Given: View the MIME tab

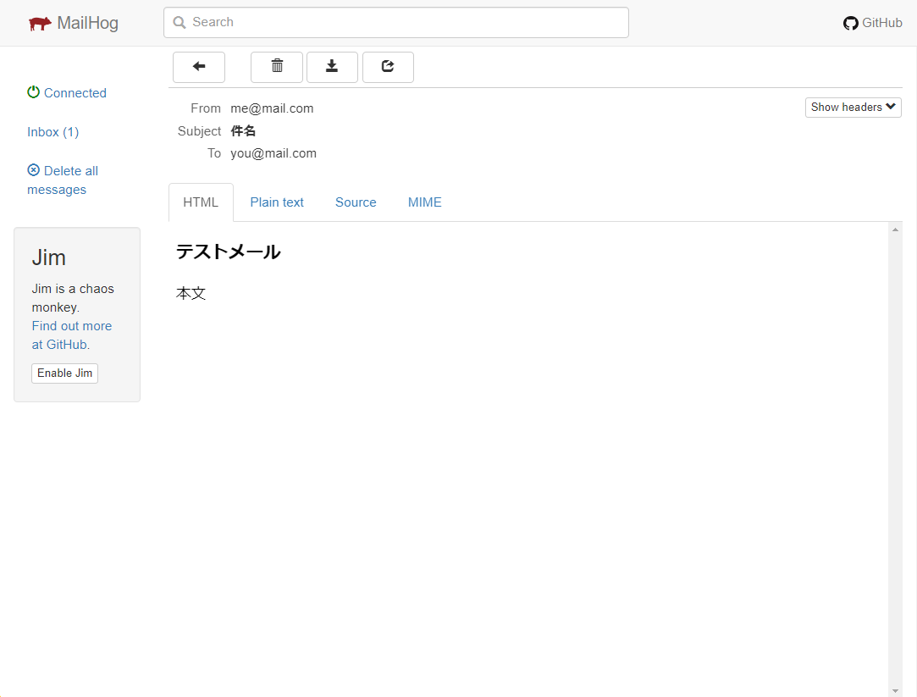Looking at the screenshot, I should point(424,202).
